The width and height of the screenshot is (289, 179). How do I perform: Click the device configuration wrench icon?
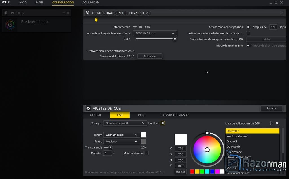tap(87, 13)
